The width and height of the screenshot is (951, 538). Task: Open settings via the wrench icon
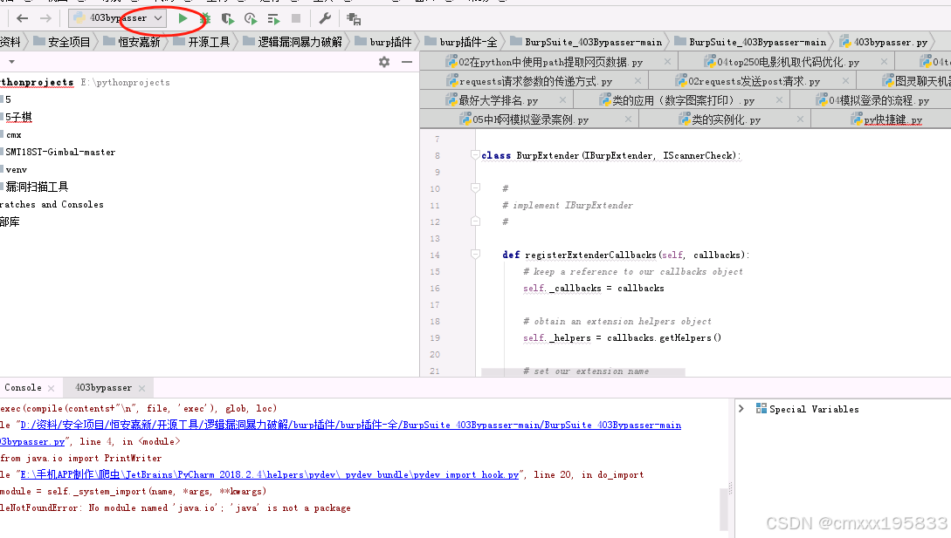pos(325,18)
